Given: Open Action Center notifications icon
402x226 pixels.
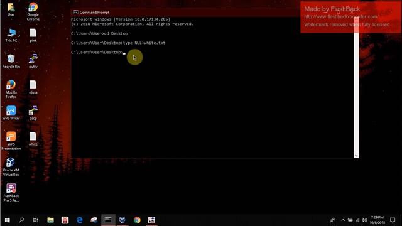Looking at the screenshot, I should coord(393,220).
